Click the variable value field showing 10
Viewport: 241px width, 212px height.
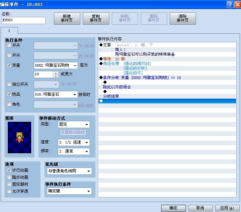(x=44, y=74)
